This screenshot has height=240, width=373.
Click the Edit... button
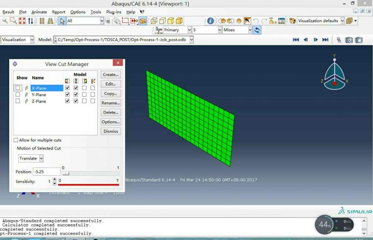[x=111, y=84]
